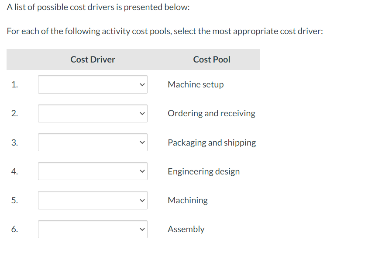Screen dimensions: 375x254
Task: Click the Cost Driver column header
Action: coord(93,59)
